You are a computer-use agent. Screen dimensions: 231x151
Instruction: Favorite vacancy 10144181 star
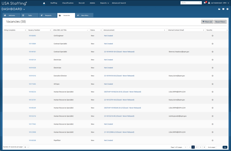[x=213, y=52]
